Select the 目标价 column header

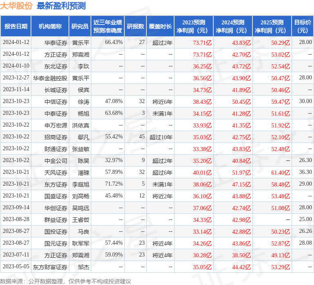pos(303,26)
